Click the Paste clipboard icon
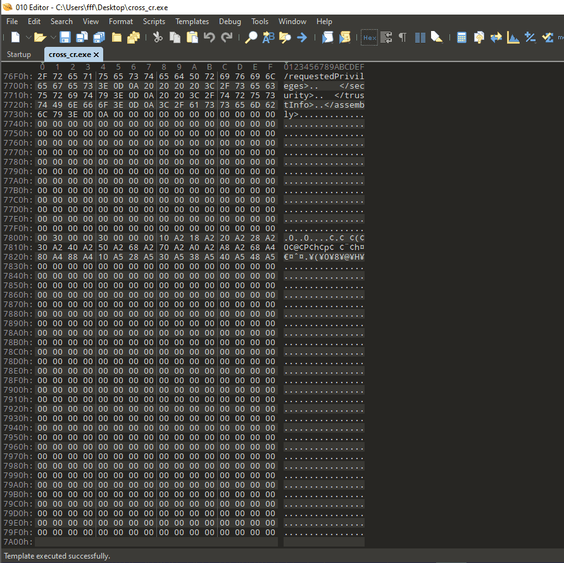Image resolution: width=564 pixels, height=563 pixels. (192, 37)
